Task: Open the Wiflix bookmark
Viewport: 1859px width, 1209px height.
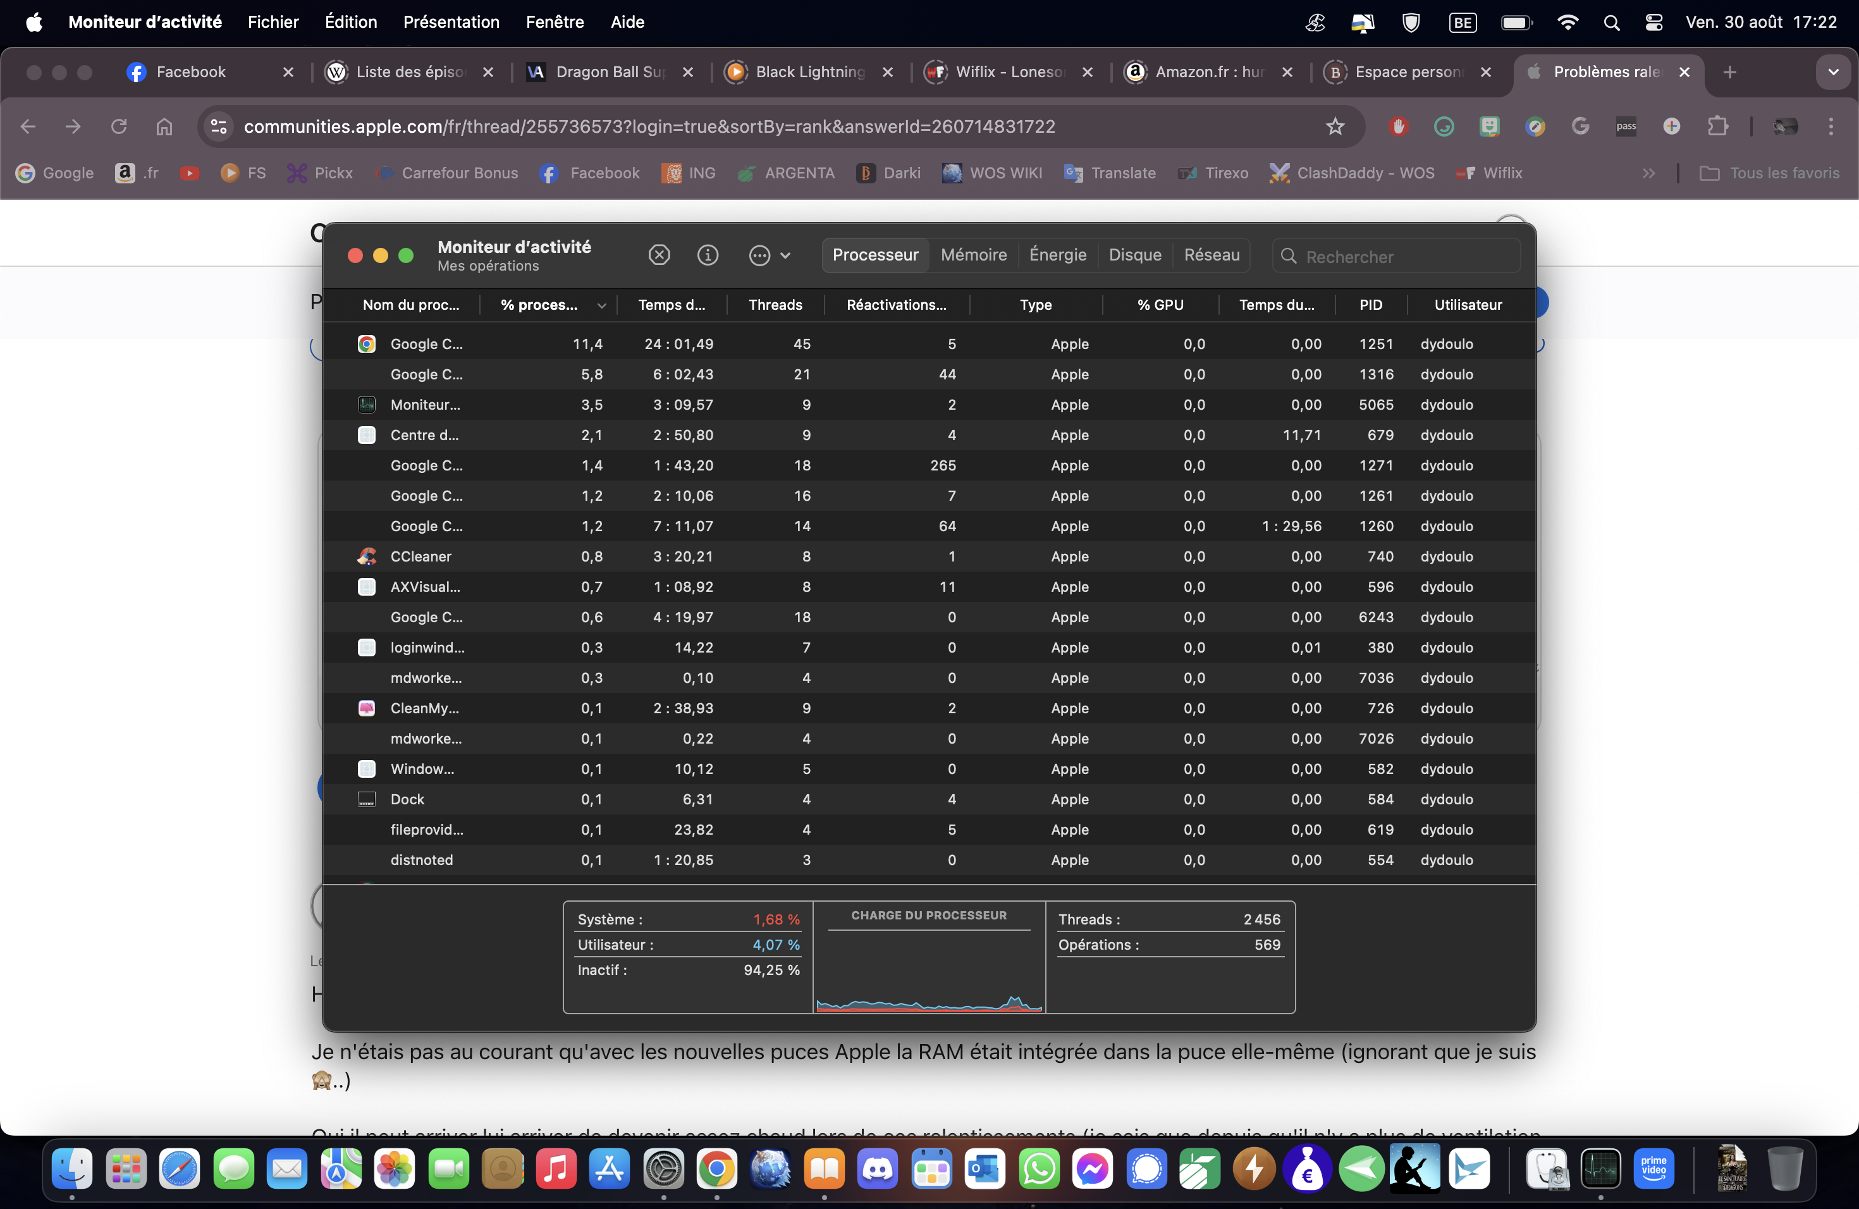Action: click(1490, 173)
